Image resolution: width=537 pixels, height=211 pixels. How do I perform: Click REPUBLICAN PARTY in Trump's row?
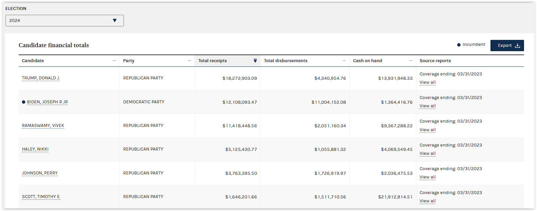[x=143, y=78]
